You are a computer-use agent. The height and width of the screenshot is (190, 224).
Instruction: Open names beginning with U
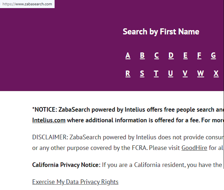(x=171, y=73)
